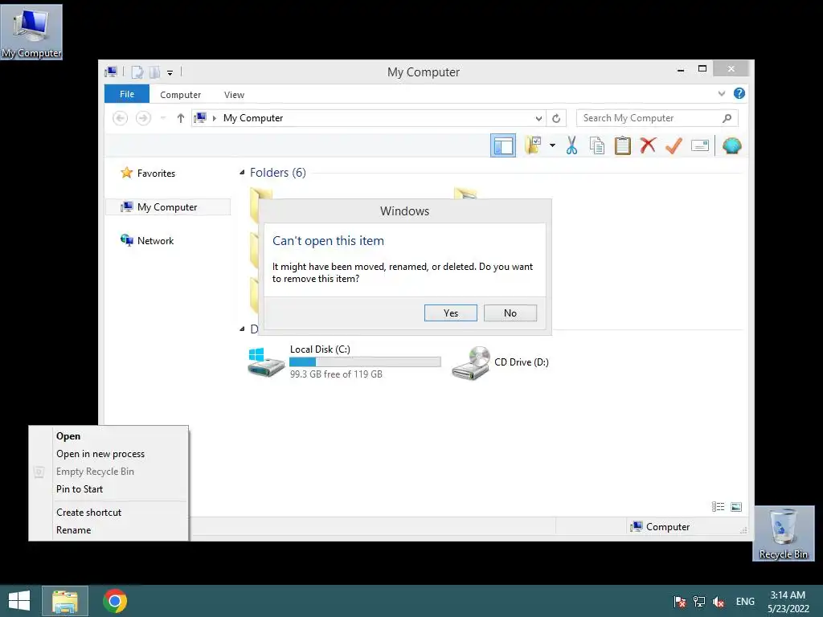Viewport: 823px width, 617px height.
Task: Click the Search My Computer field
Action: (657, 118)
